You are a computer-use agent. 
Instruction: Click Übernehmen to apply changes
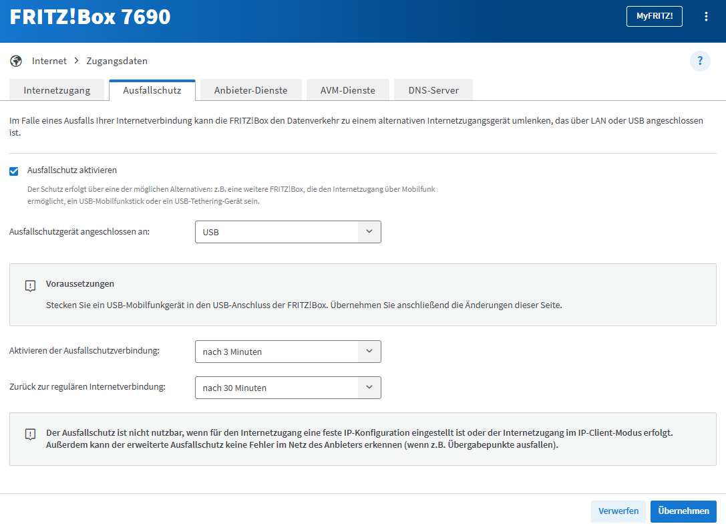click(683, 511)
